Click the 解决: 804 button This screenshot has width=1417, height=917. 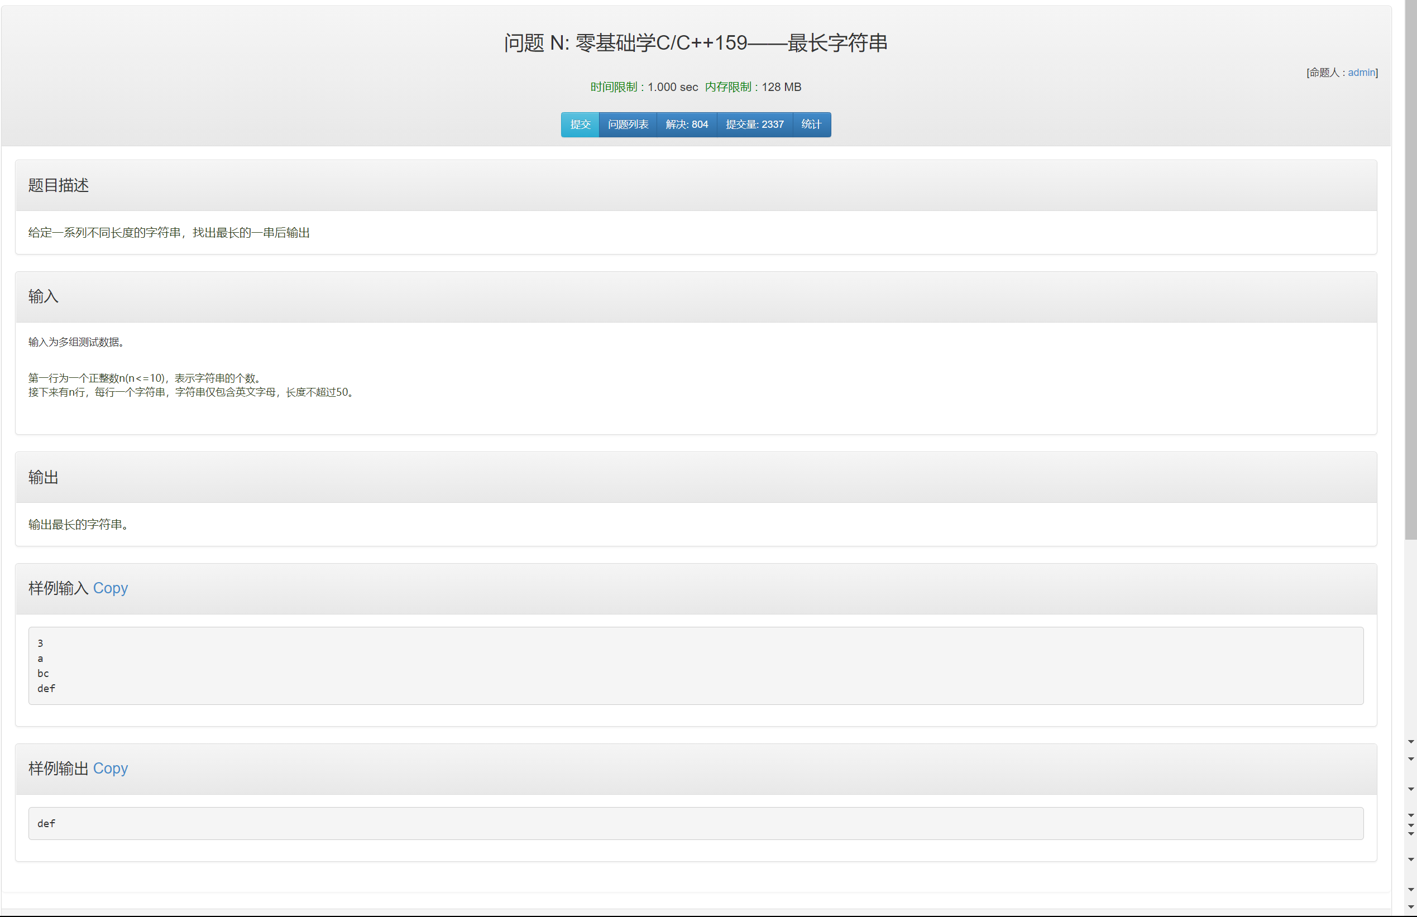[687, 124]
